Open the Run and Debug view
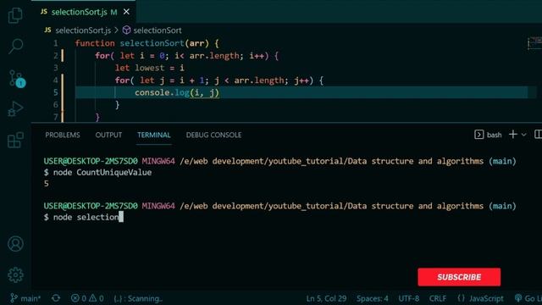 pyautogui.click(x=15, y=108)
